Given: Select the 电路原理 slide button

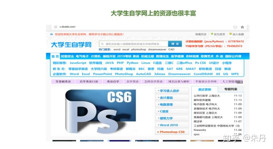Looking at the screenshot, I should (x=172, y=104).
